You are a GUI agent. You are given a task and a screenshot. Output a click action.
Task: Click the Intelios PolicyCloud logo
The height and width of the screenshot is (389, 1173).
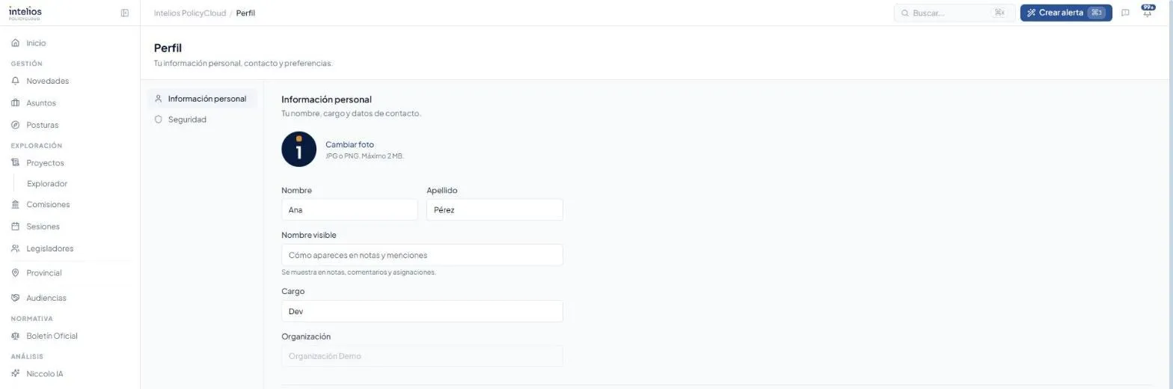25,13
